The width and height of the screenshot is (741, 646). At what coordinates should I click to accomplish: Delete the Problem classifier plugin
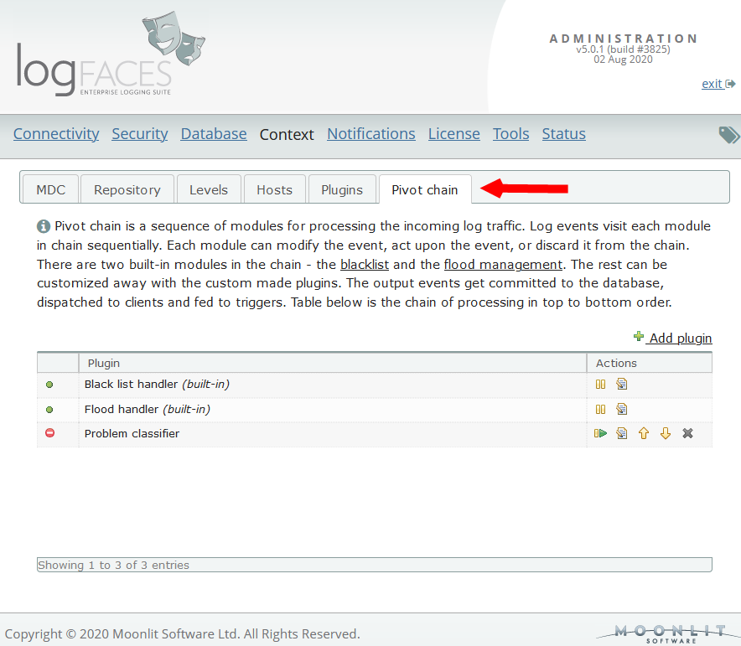pos(687,433)
